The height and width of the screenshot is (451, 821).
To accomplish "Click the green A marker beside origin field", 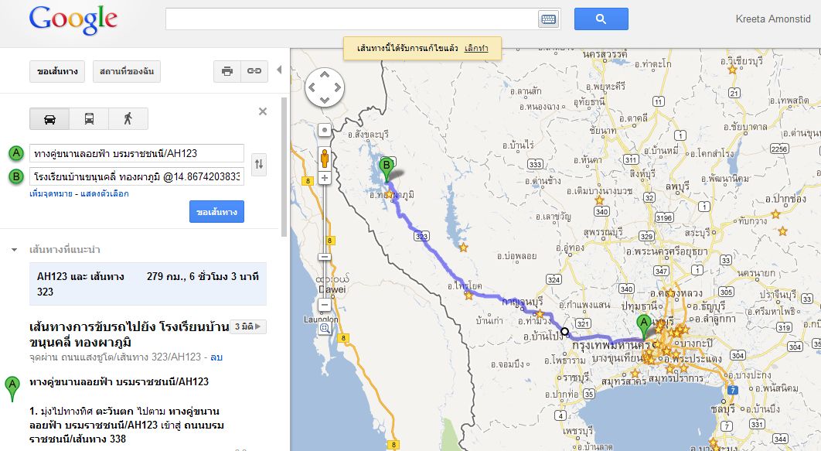I will [x=16, y=153].
